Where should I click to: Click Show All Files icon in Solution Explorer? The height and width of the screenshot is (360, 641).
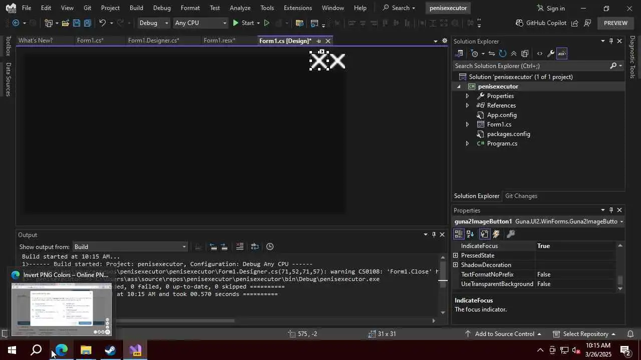(x=525, y=53)
